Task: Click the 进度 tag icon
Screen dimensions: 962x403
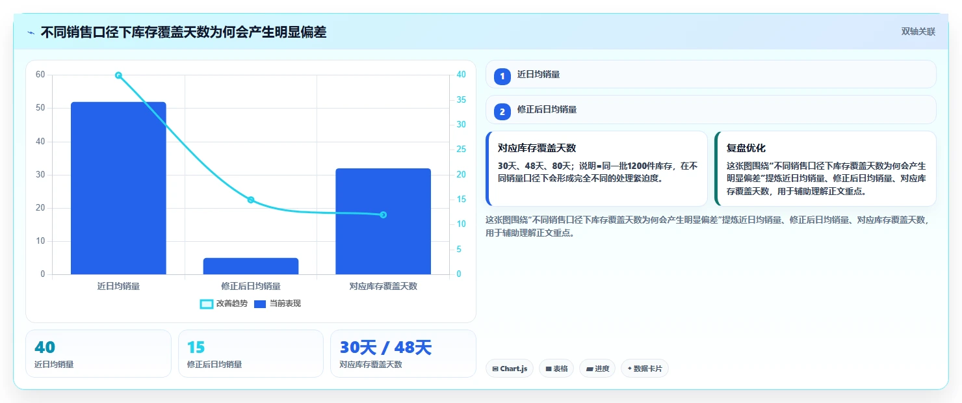Action: pyautogui.click(x=590, y=369)
